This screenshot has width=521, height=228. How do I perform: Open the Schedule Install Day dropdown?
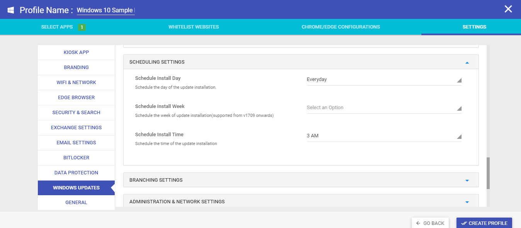coord(384,79)
